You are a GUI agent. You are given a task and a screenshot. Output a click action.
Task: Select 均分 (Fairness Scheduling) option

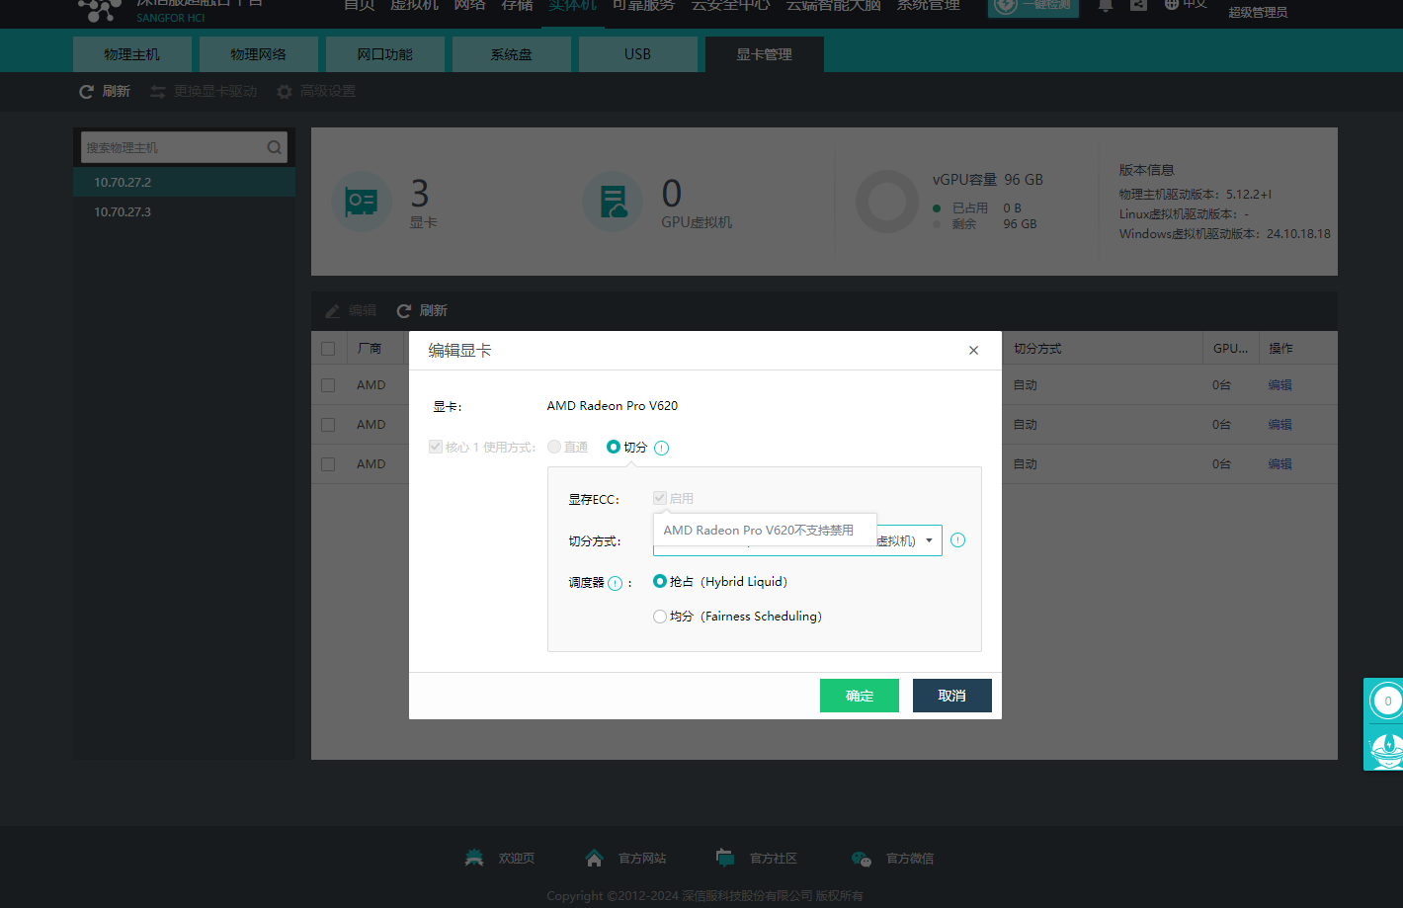[660, 617]
